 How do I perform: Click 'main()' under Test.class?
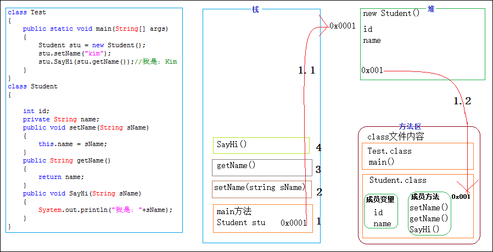(x=382, y=163)
